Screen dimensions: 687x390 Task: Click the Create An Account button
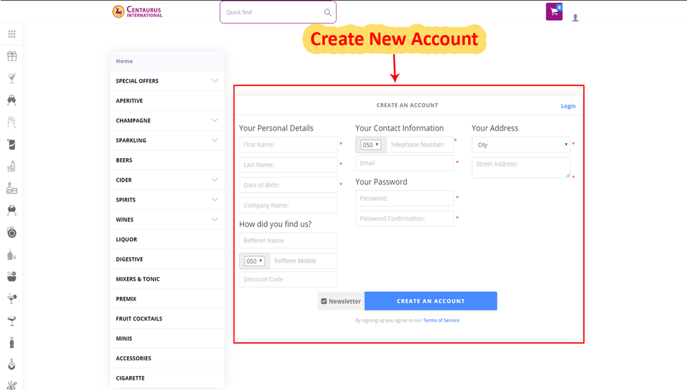[x=431, y=301]
